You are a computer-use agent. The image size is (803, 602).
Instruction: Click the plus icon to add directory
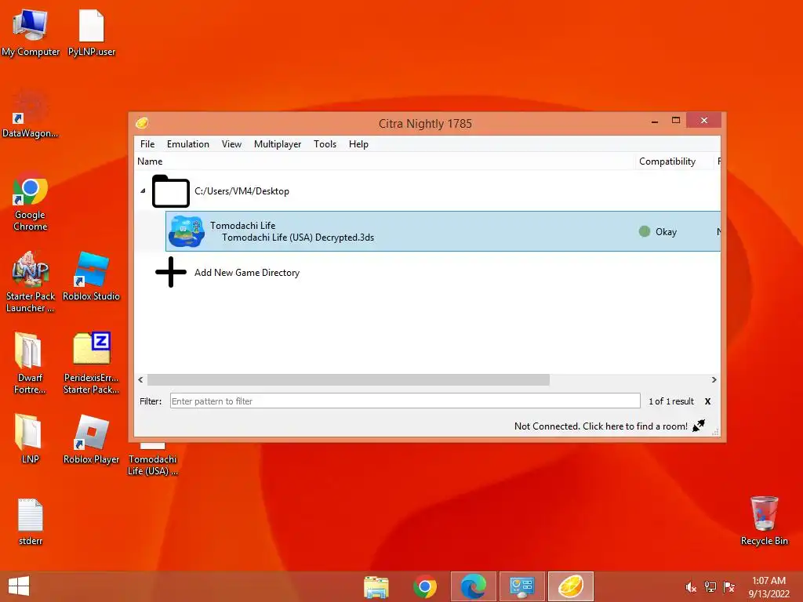pyautogui.click(x=170, y=272)
